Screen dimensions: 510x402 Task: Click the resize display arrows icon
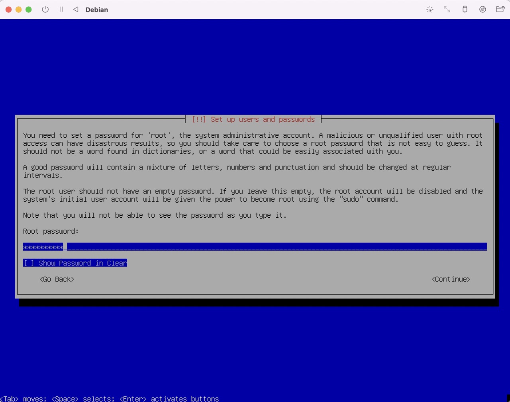click(x=447, y=9)
